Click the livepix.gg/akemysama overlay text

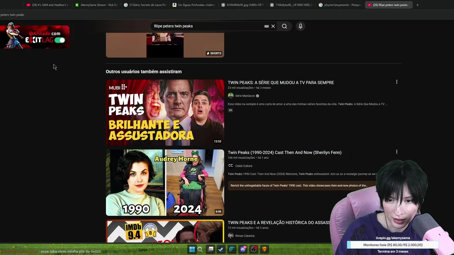(393, 238)
